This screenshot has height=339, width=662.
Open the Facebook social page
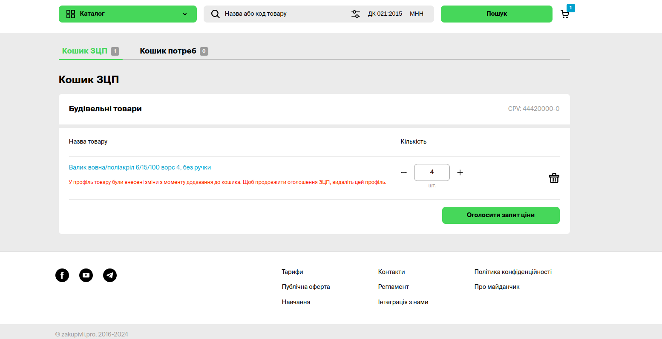coord(62,275)
